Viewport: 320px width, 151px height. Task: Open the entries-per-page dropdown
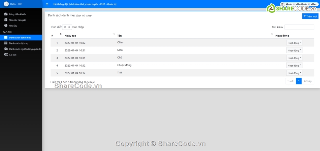click(67, 27)
